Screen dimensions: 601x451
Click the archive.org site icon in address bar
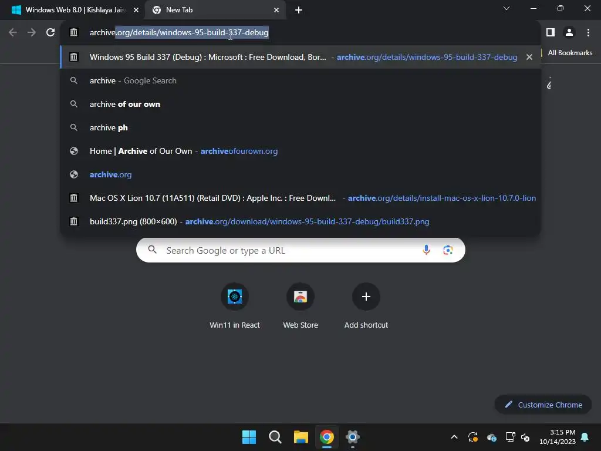pyautogui.click(x=73, y=33)
